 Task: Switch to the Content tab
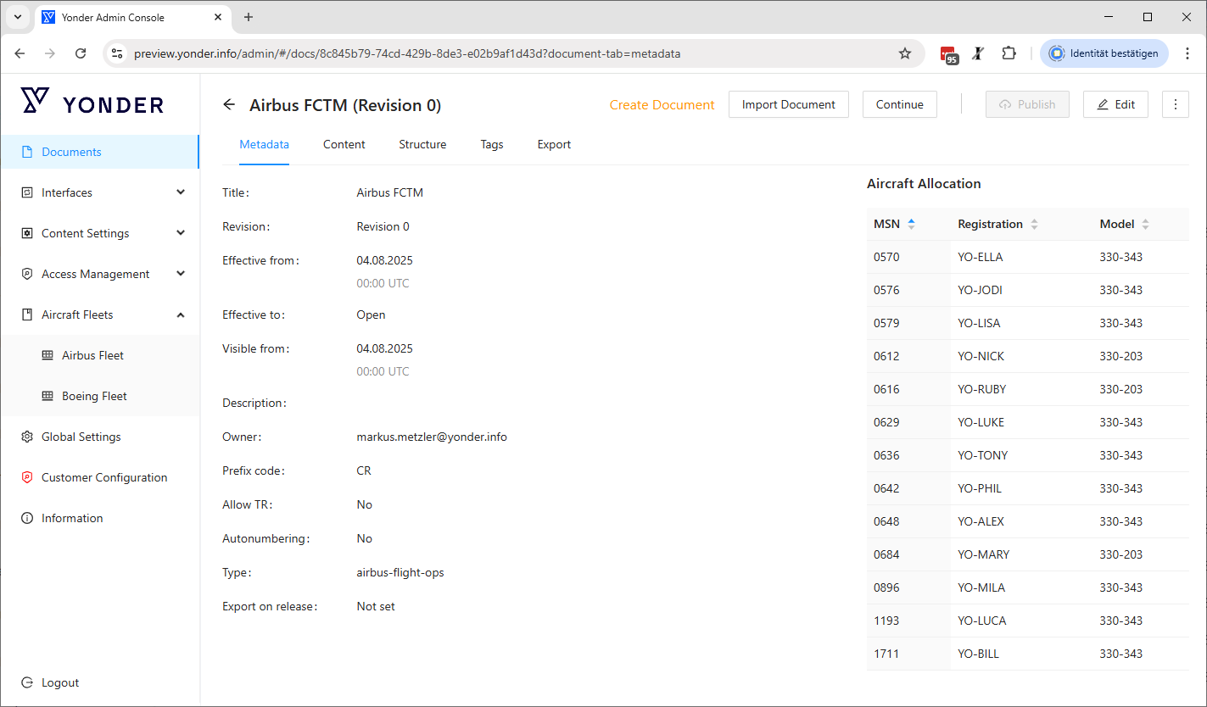[x=344, y=145]
